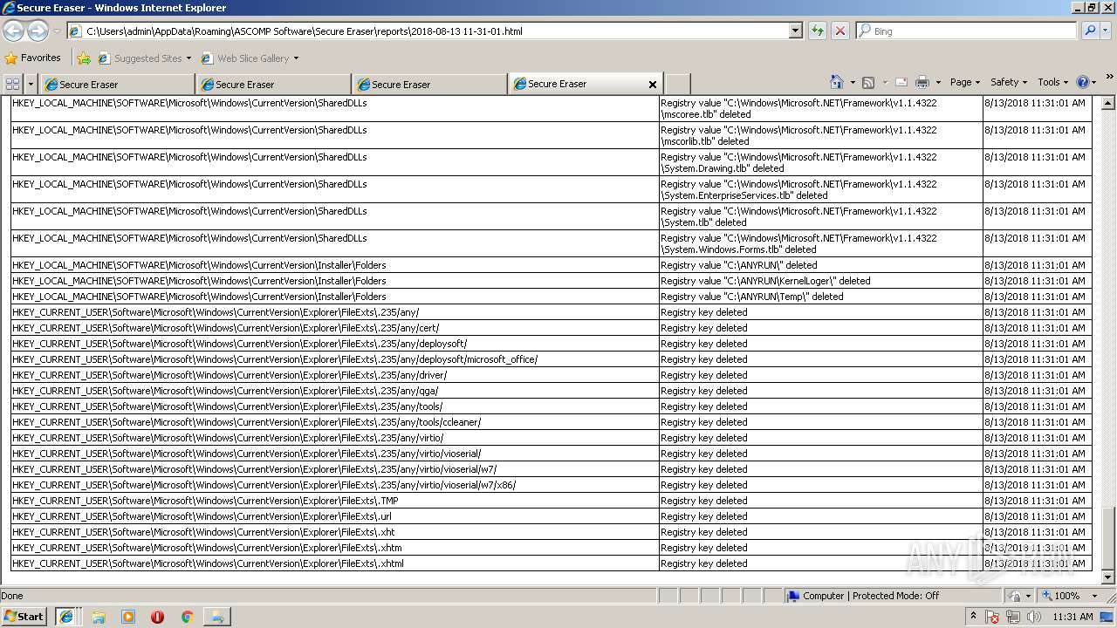Open Windows Explorer folder from taskbar

99,617
